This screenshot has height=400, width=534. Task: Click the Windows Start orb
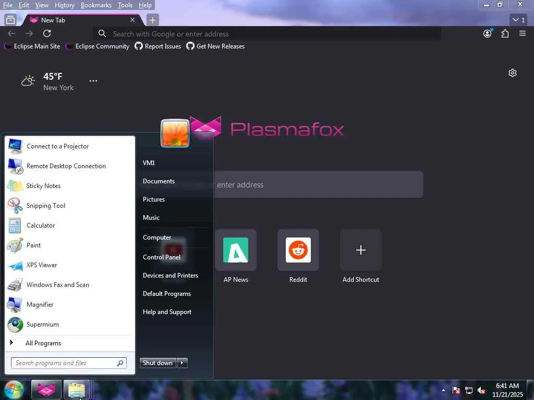[x=14, y=390]
